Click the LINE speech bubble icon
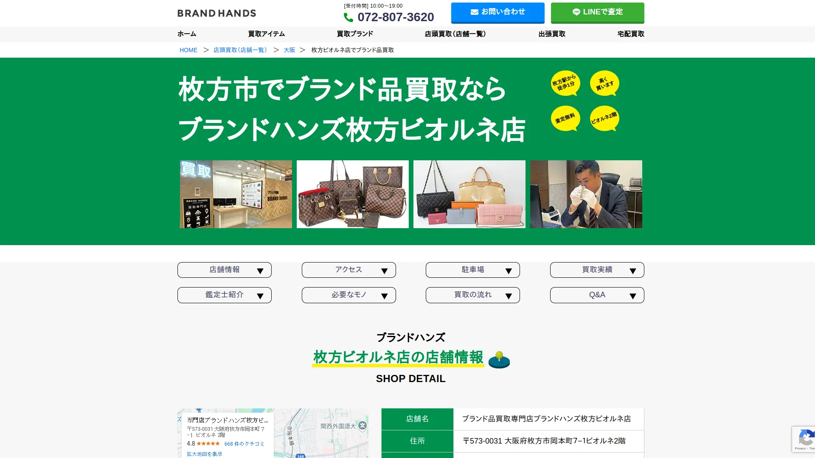Screen dimensions: 815x458 pyautogui.click(x=576, y=12)
